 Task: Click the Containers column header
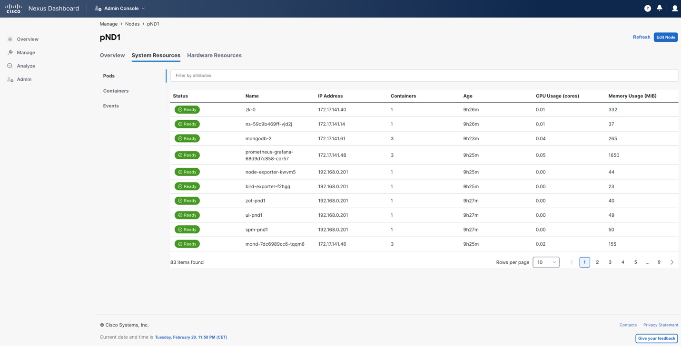(403, 96)
